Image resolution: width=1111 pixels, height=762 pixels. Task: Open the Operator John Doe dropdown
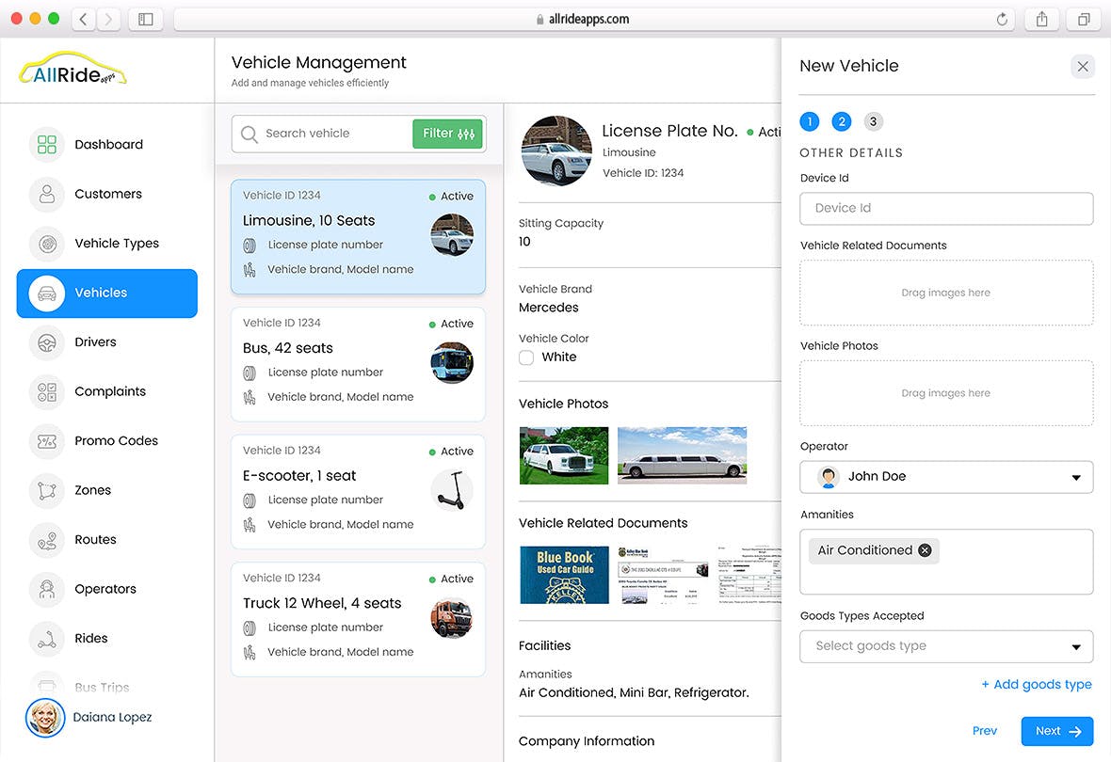coord(946,477)
